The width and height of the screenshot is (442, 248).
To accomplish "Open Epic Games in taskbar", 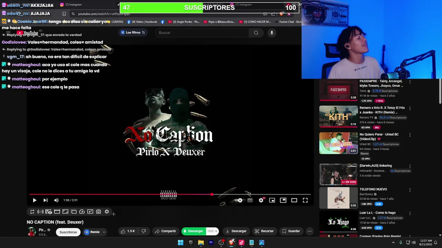I will point(191,242).
